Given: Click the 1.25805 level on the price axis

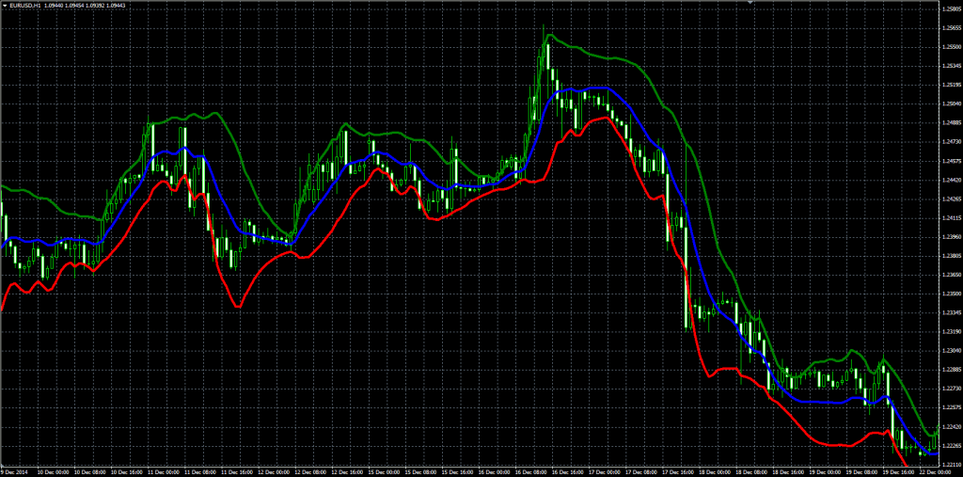Looking at the screenshot, I should tap(950, 8).
